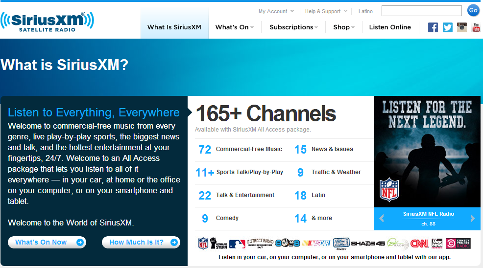483x268 pixels.
Task: Click the Oprah Radio logo
Action: pyautogui.click(x=397, y=244)
